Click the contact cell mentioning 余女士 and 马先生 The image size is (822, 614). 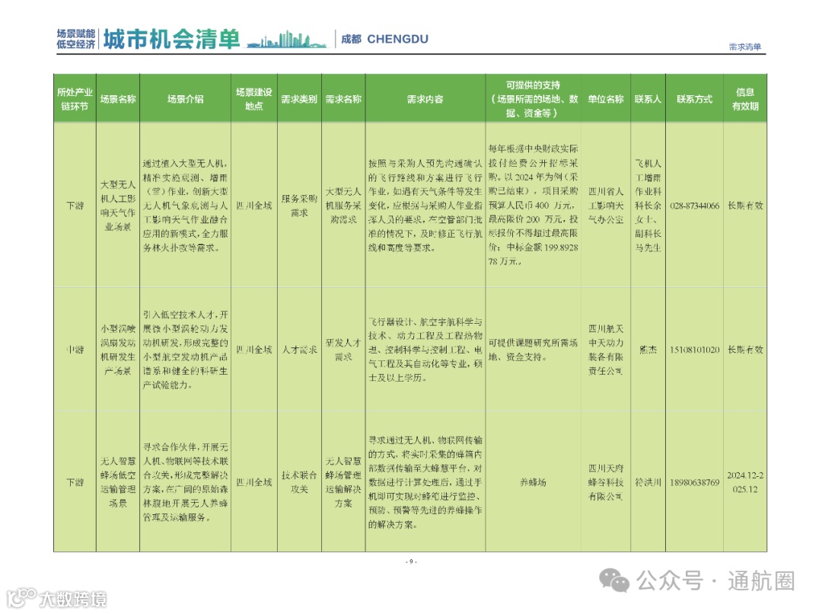click(x=648, y=205)
